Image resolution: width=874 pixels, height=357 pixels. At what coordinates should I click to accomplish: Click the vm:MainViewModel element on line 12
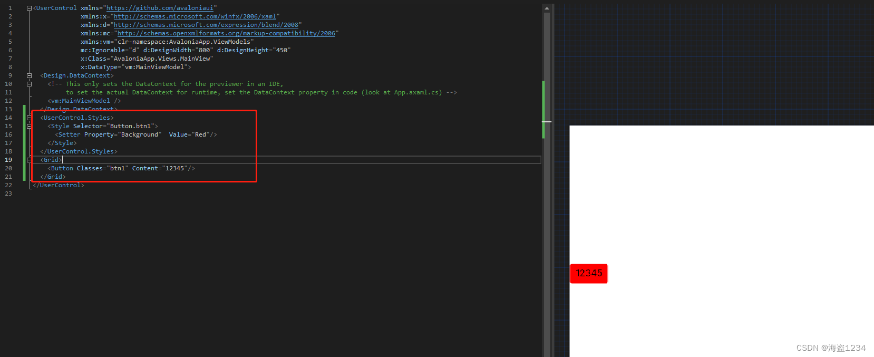pyautogui.click(x=84, y=101)
